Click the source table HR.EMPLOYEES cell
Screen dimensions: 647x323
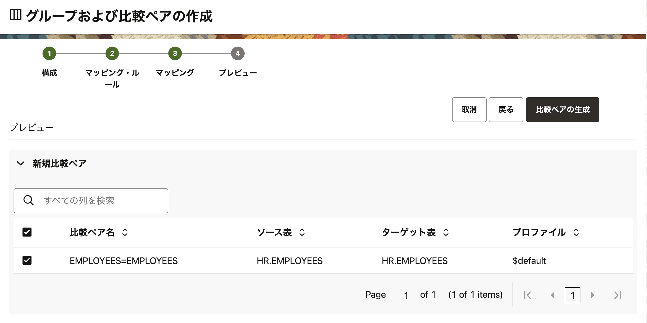290,261
